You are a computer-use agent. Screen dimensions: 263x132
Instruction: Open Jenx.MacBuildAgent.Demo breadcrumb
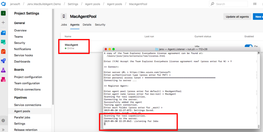coord(44,4)
